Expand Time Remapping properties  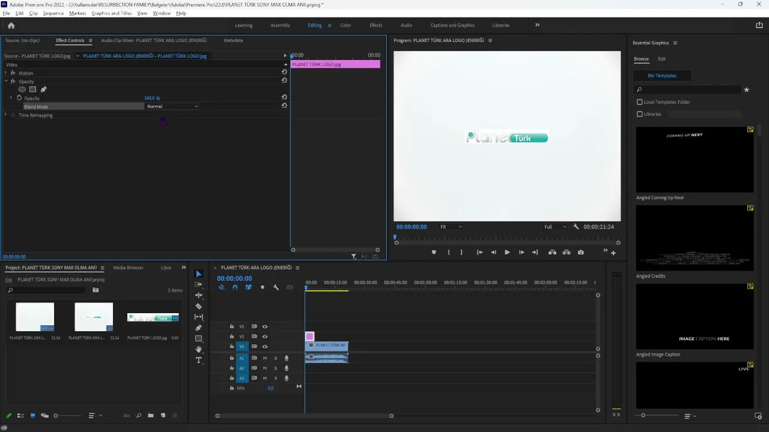5,115
